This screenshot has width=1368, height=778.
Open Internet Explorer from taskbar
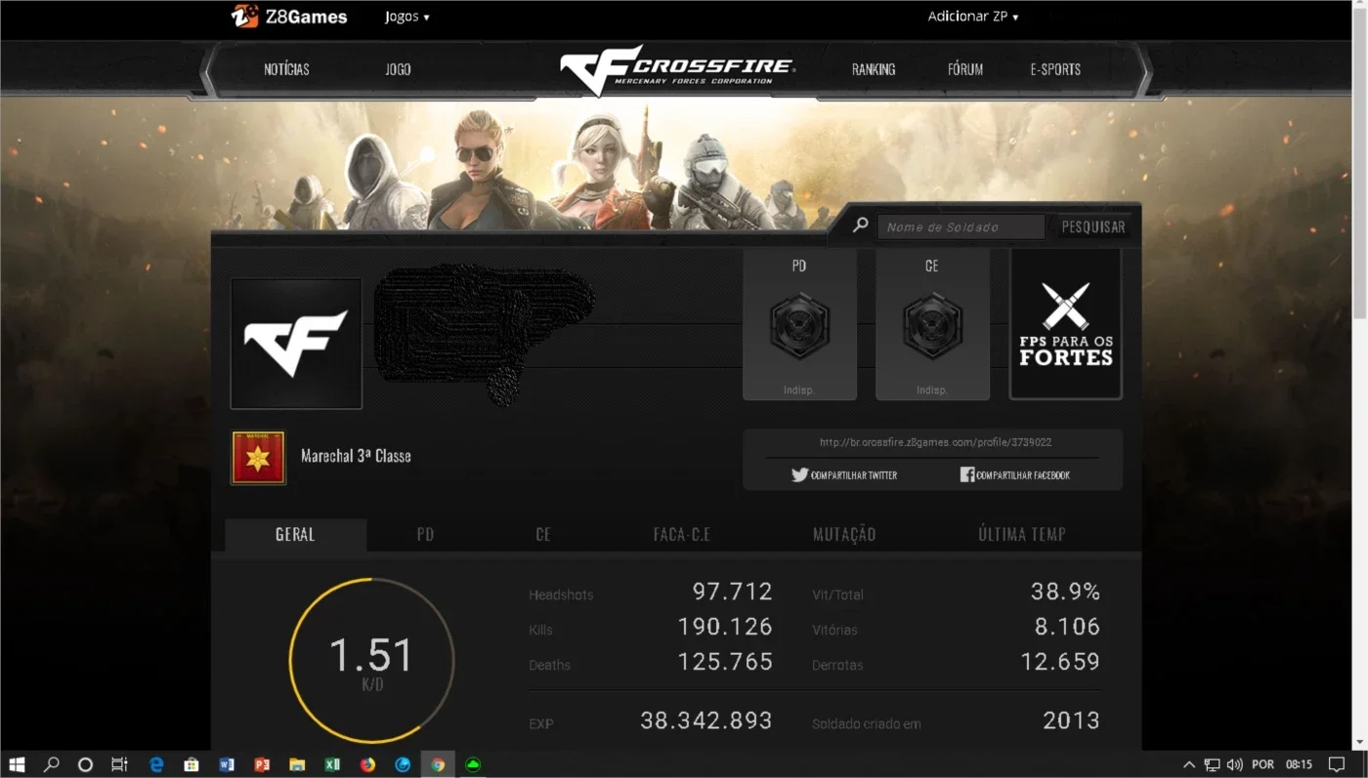(403, 764)
